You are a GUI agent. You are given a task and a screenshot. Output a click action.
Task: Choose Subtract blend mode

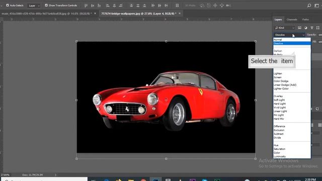click(x=292, y=134)
